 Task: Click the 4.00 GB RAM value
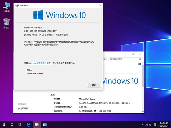83,107
